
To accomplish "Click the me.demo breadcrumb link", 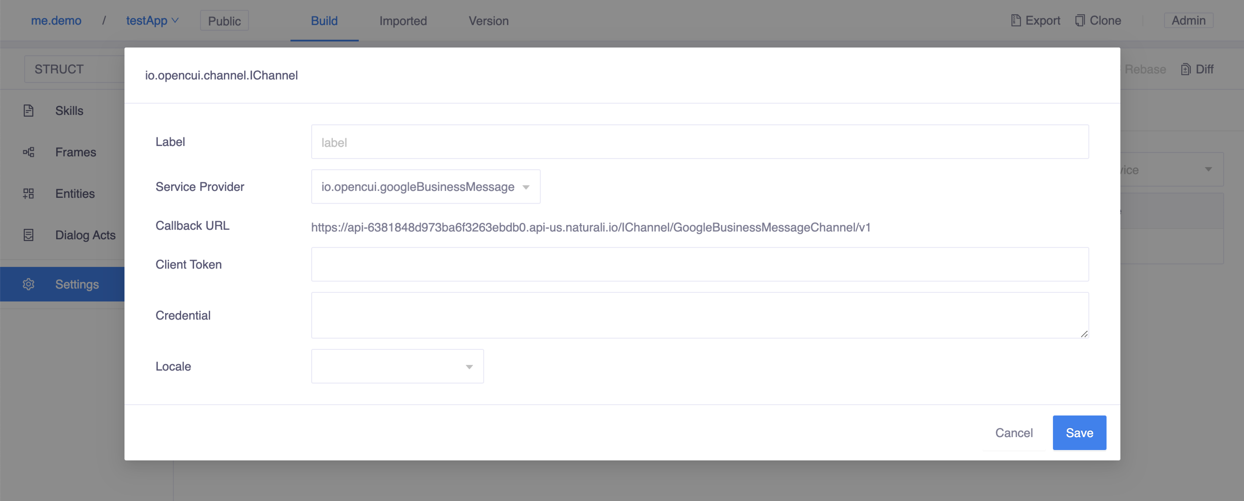I will [x=56, y=21].
